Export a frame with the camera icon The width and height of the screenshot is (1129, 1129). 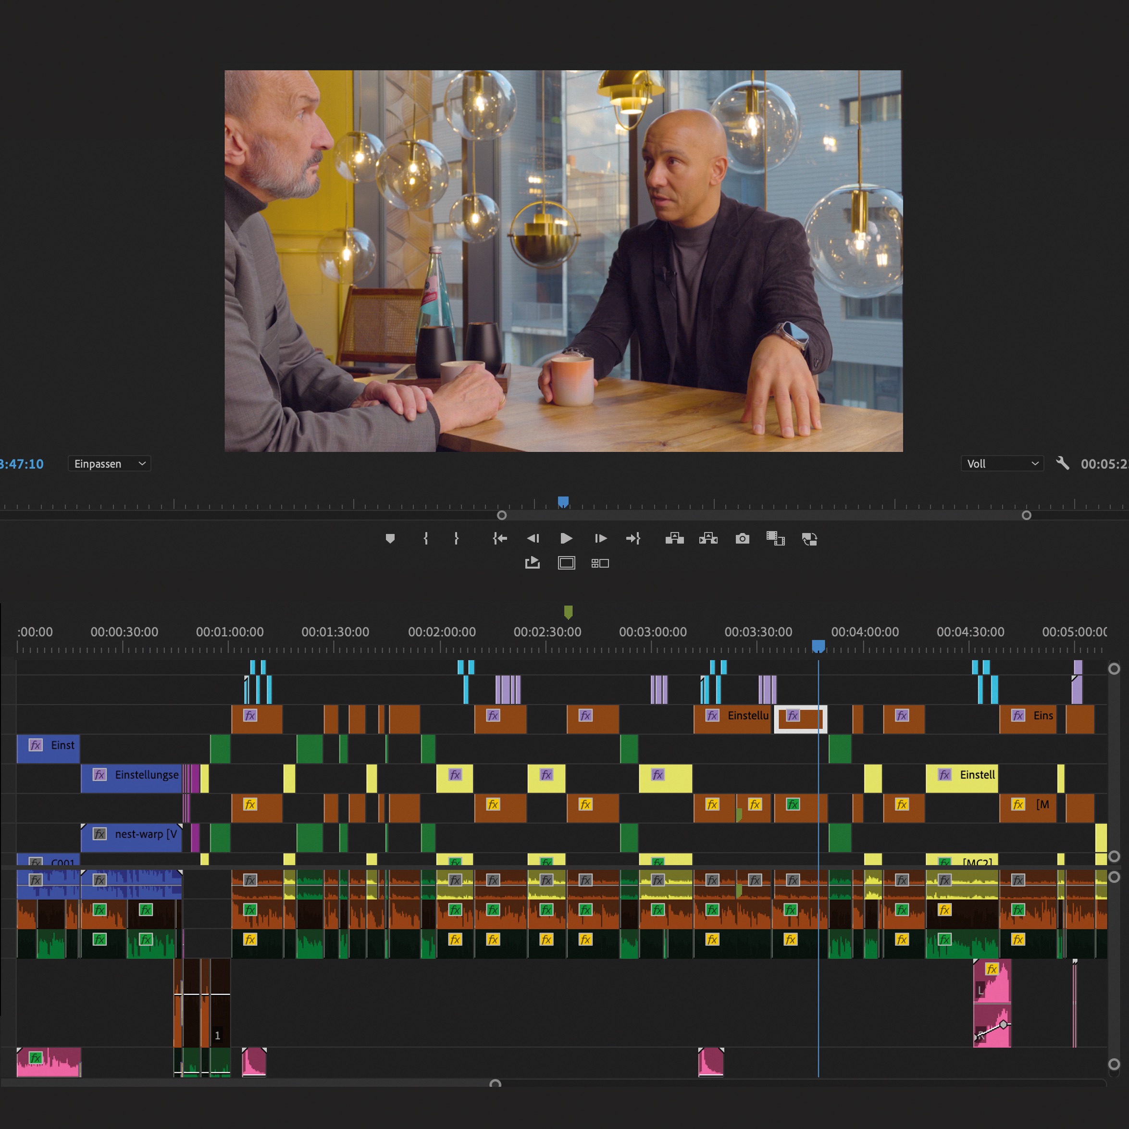pyautogui.click(x=742, y=538)
